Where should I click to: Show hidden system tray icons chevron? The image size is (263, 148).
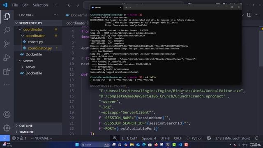pyautogui.click(x=230, y=145)
